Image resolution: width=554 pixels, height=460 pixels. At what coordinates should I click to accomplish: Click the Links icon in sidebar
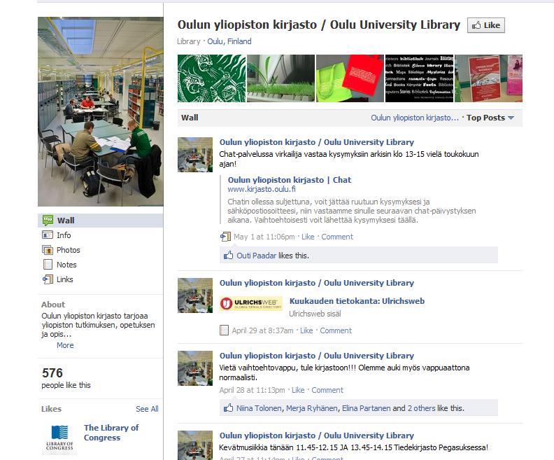pos(48,279)
